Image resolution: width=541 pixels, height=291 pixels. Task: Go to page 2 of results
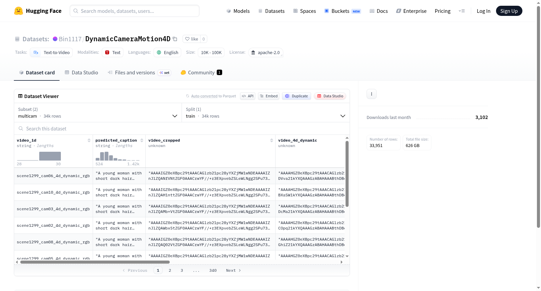pos(170,270)
